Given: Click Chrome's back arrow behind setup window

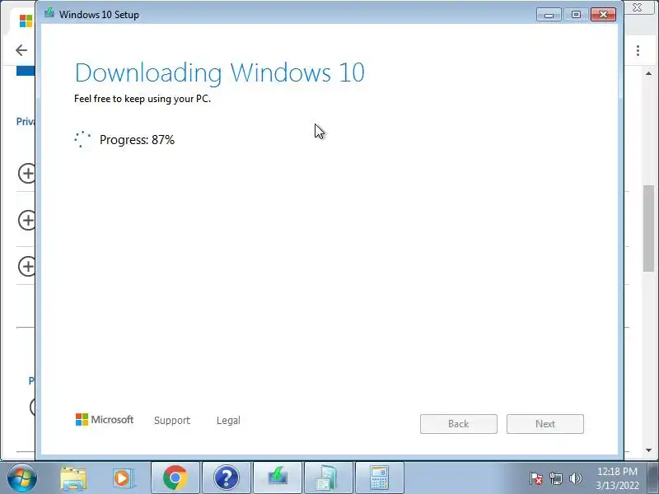Looking at the screenshot, I should (x=21, y=50).
